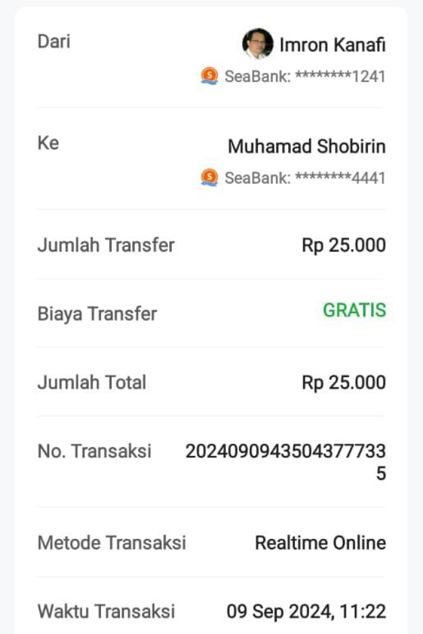The height and width of the screenshot is (634, 423).
Task: Select the Realtime Online method value
Action: (x=320, y=543)
